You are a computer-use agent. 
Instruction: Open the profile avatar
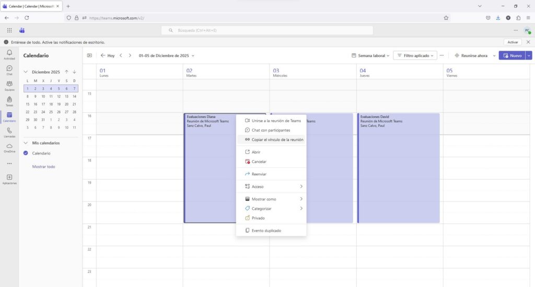click(x=528, y=31)
